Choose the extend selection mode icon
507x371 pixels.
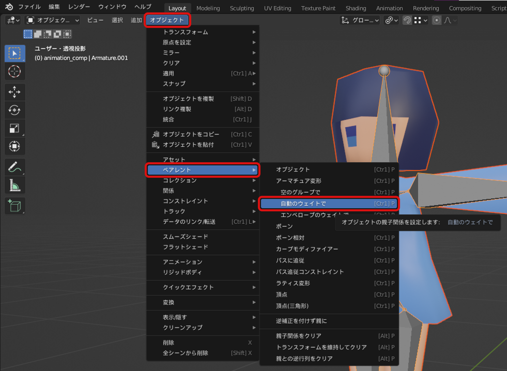pos(38,34)
